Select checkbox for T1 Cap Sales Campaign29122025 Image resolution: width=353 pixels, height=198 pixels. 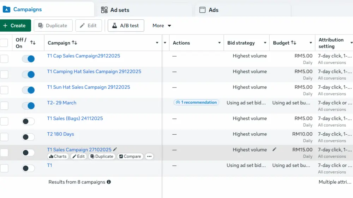coord(4,59)
